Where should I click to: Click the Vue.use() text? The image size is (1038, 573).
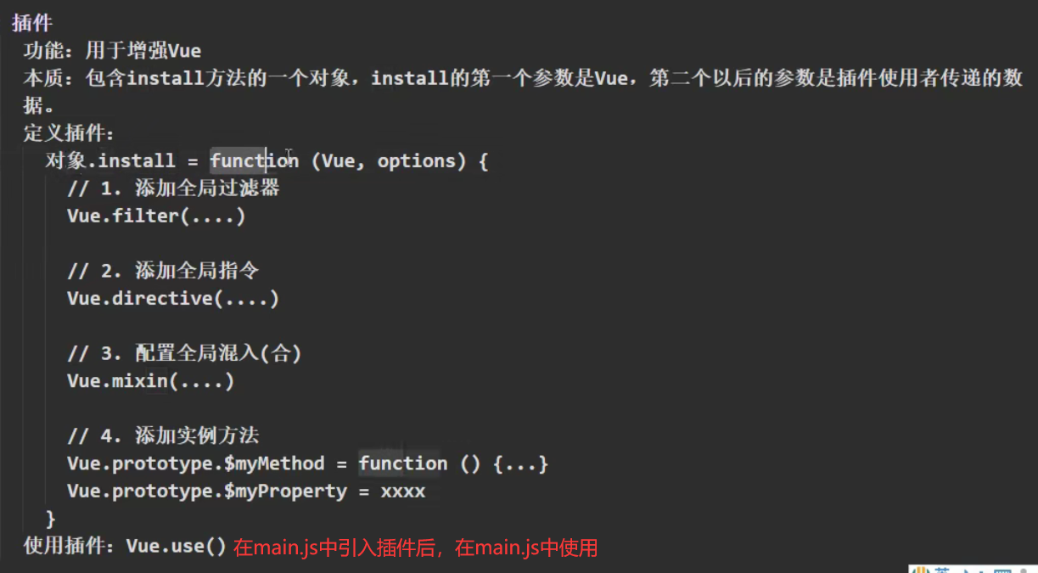pyautogui.click(x=177, y=546)
